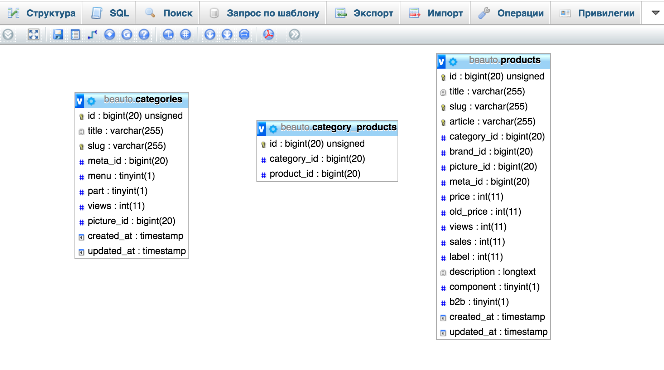The width and height of the screenshot is (664, 370).
Task: Toggle angular or direct links icon
Action: tap(168, 35)
